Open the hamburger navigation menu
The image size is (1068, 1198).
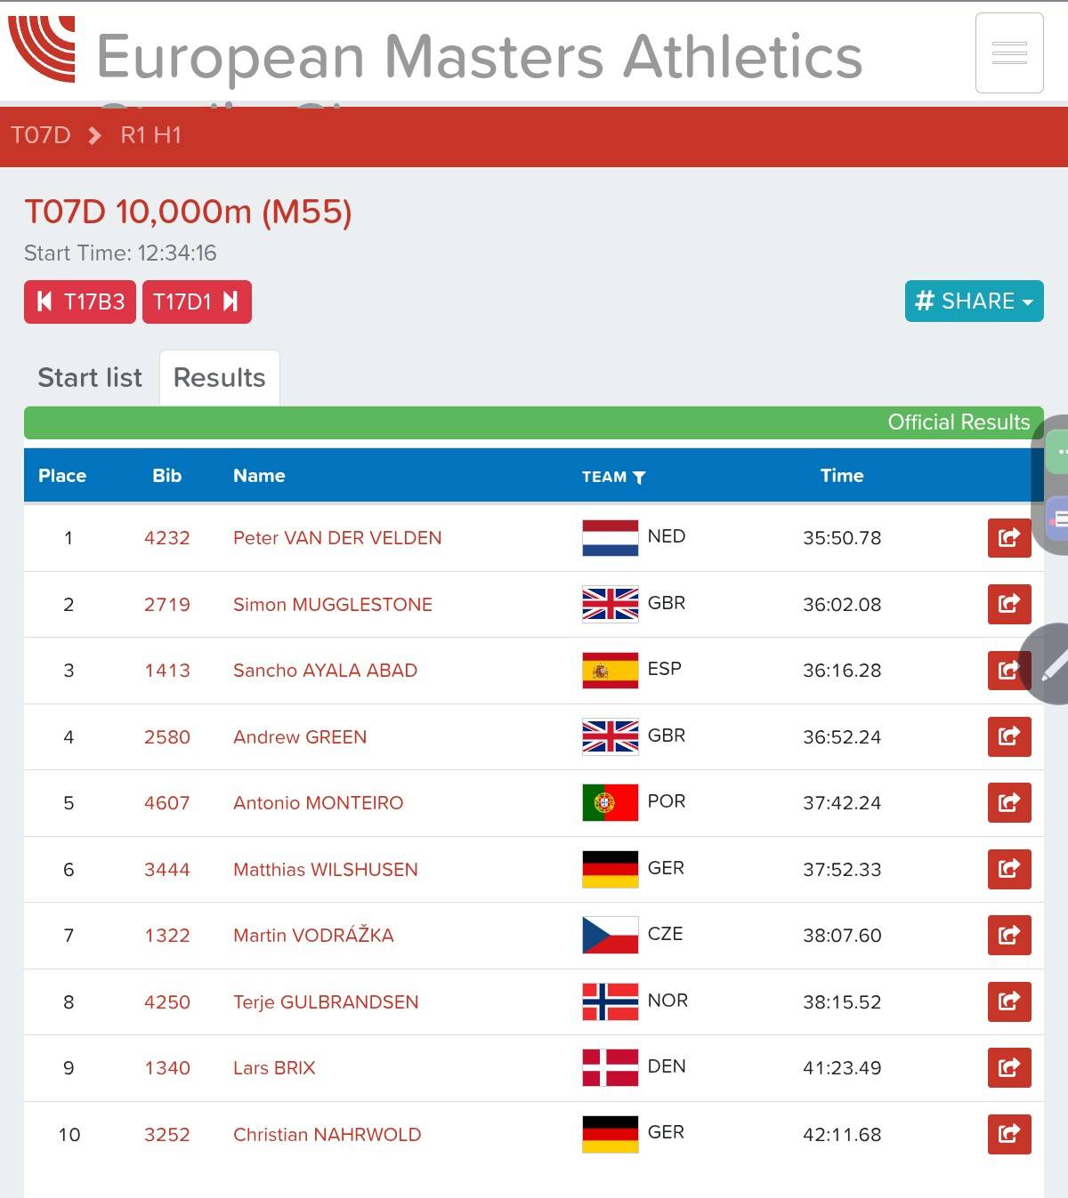pyautogui.click(x=1008, y=53)
